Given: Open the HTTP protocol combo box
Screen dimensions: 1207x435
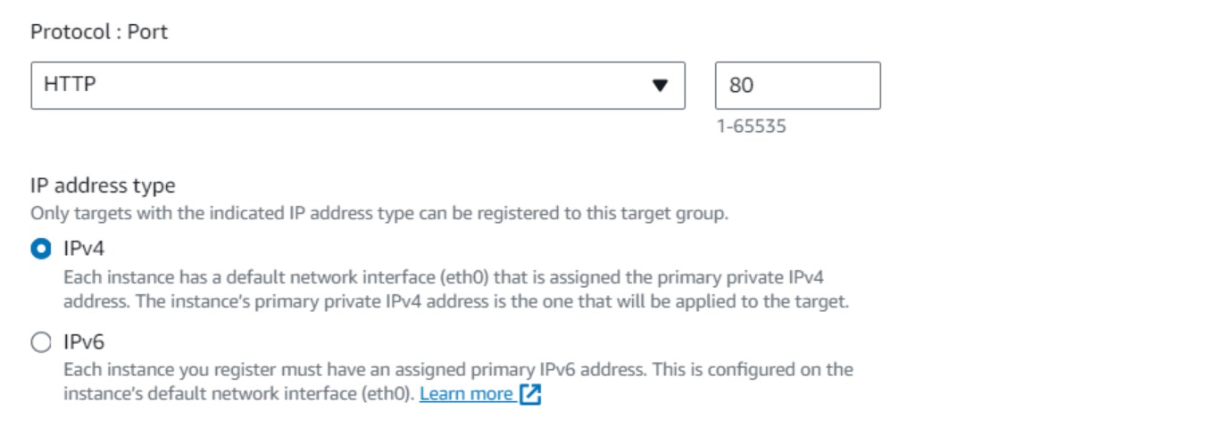Looking at the screenshot, I should (357, 86).
